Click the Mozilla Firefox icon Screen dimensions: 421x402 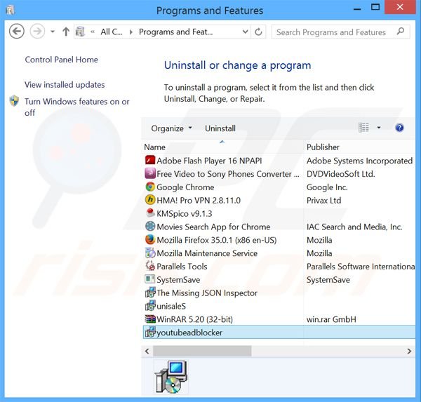150,239
